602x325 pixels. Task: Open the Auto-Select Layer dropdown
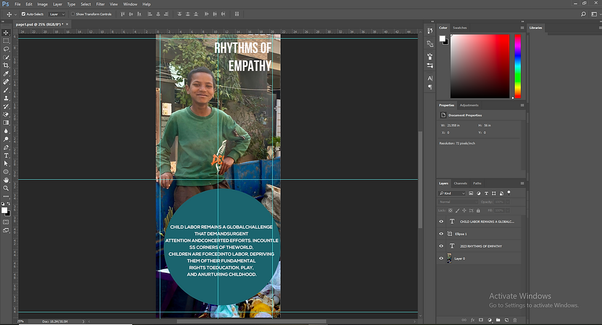[57, 14]
